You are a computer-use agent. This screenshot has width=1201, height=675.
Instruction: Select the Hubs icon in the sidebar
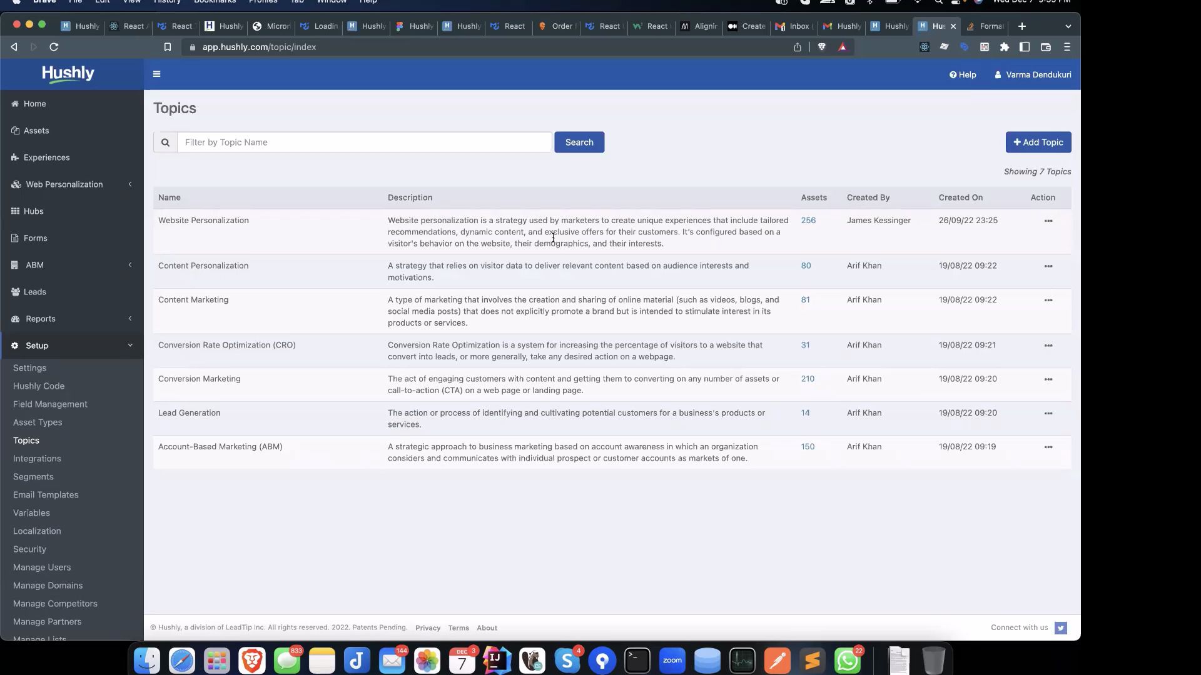16,211
